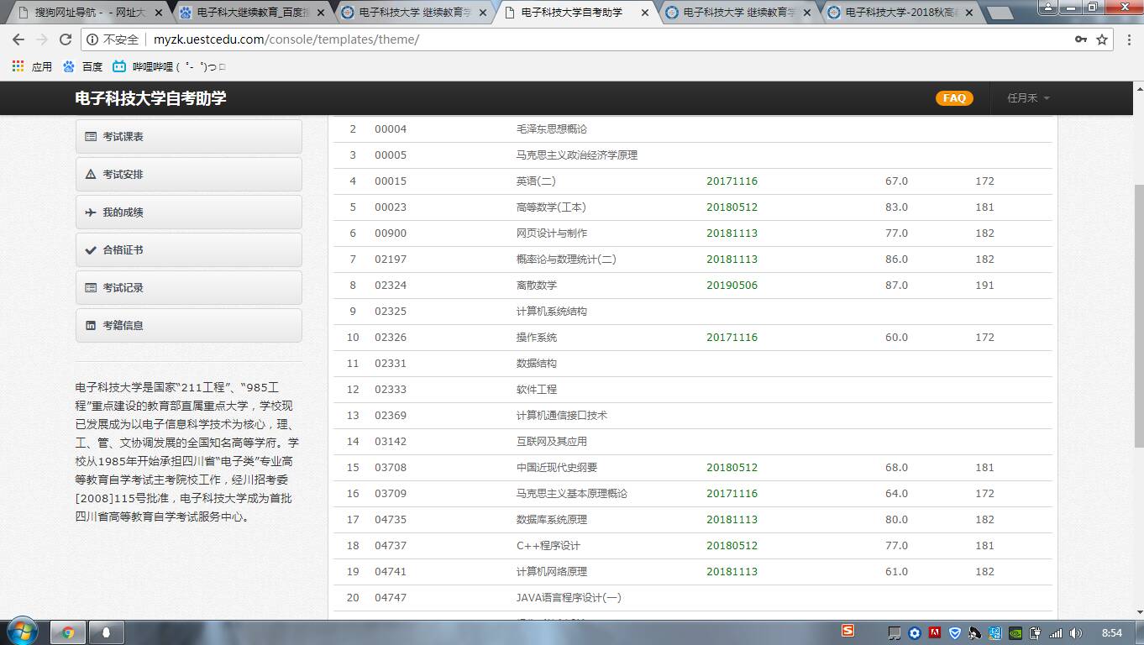Image resolution: width=1144 pixels, height=645 pixels.
Task: Click the browser forward arrow
Action: click(42, 39)
